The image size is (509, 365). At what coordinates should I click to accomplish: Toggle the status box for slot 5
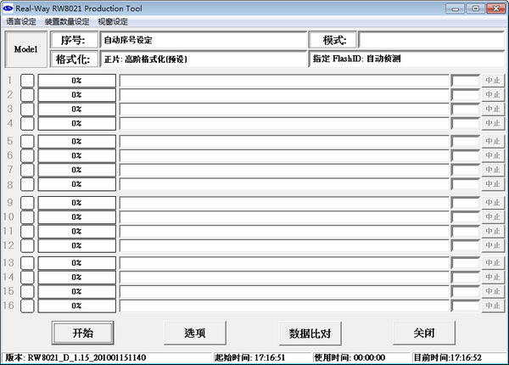click(x=27, y=141)
